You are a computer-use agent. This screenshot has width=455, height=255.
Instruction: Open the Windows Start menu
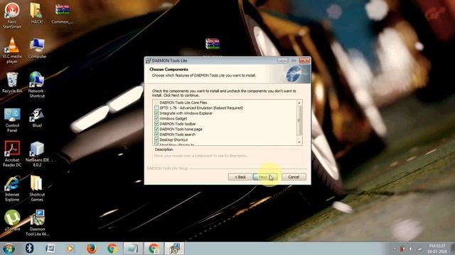pyautogui.click(x=9, y=249)
